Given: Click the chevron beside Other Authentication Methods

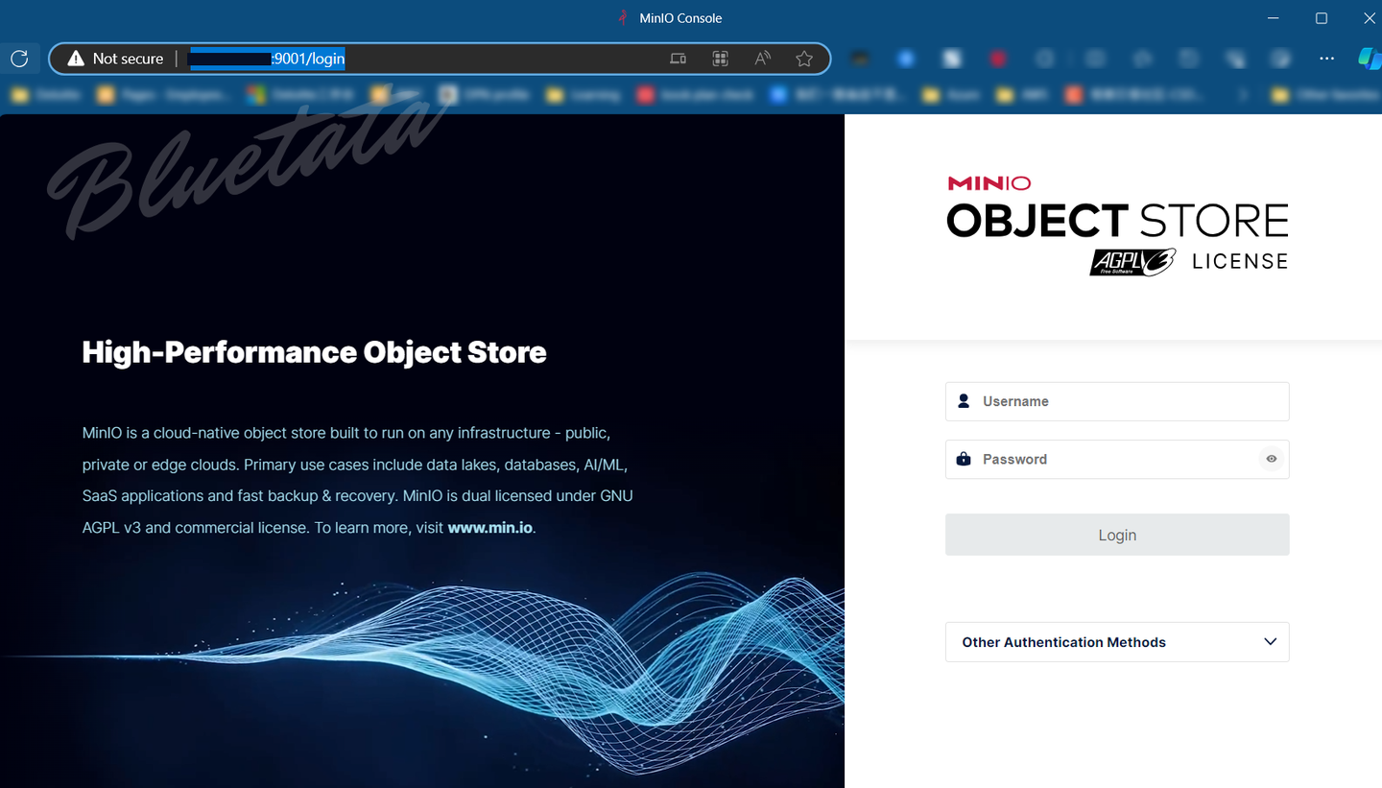Looking at the screenshot, I should (x=1271, y=642).
